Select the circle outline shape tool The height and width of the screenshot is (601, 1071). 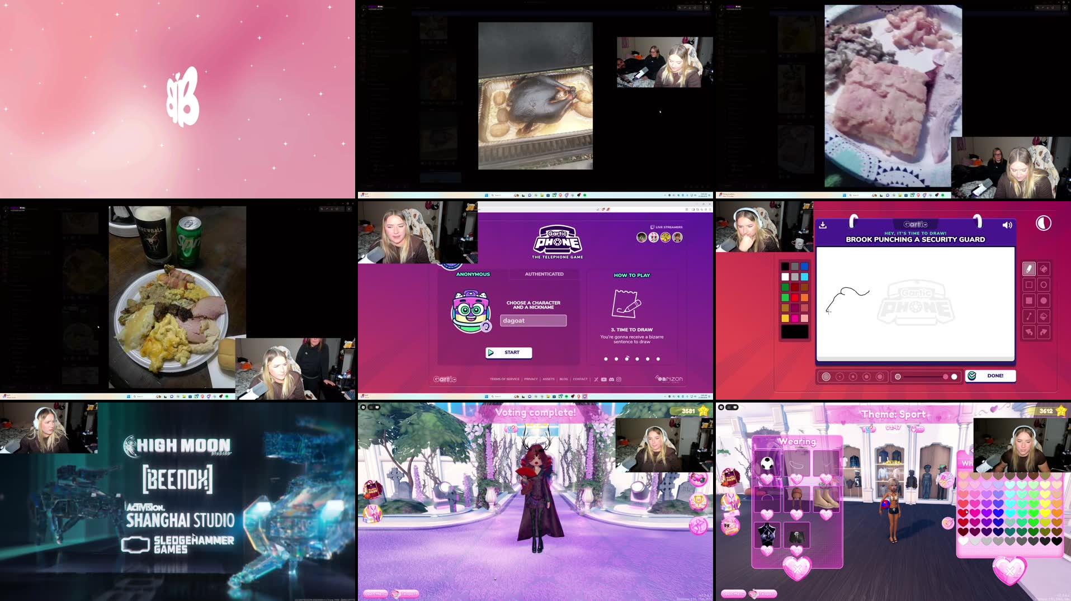(1044, 284)
